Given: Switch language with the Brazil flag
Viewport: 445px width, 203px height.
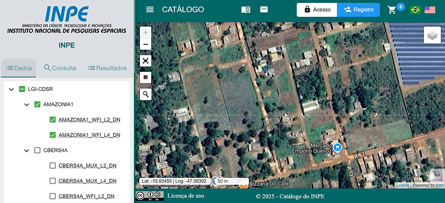Looking at the screenshot, I should (x=415, y=9).
